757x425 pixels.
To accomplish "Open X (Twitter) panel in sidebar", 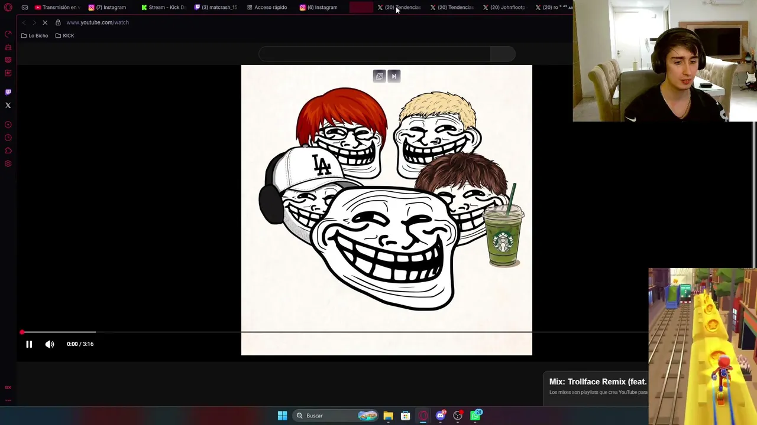I will click(8, 105).
